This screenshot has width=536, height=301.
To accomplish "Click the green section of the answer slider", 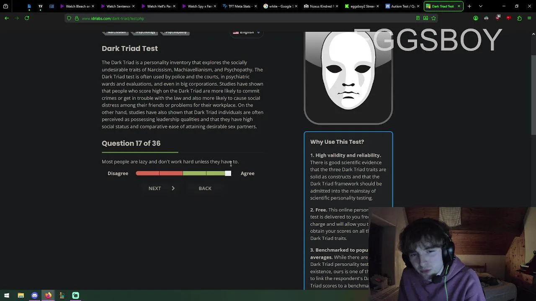I will tap(204, 173).
